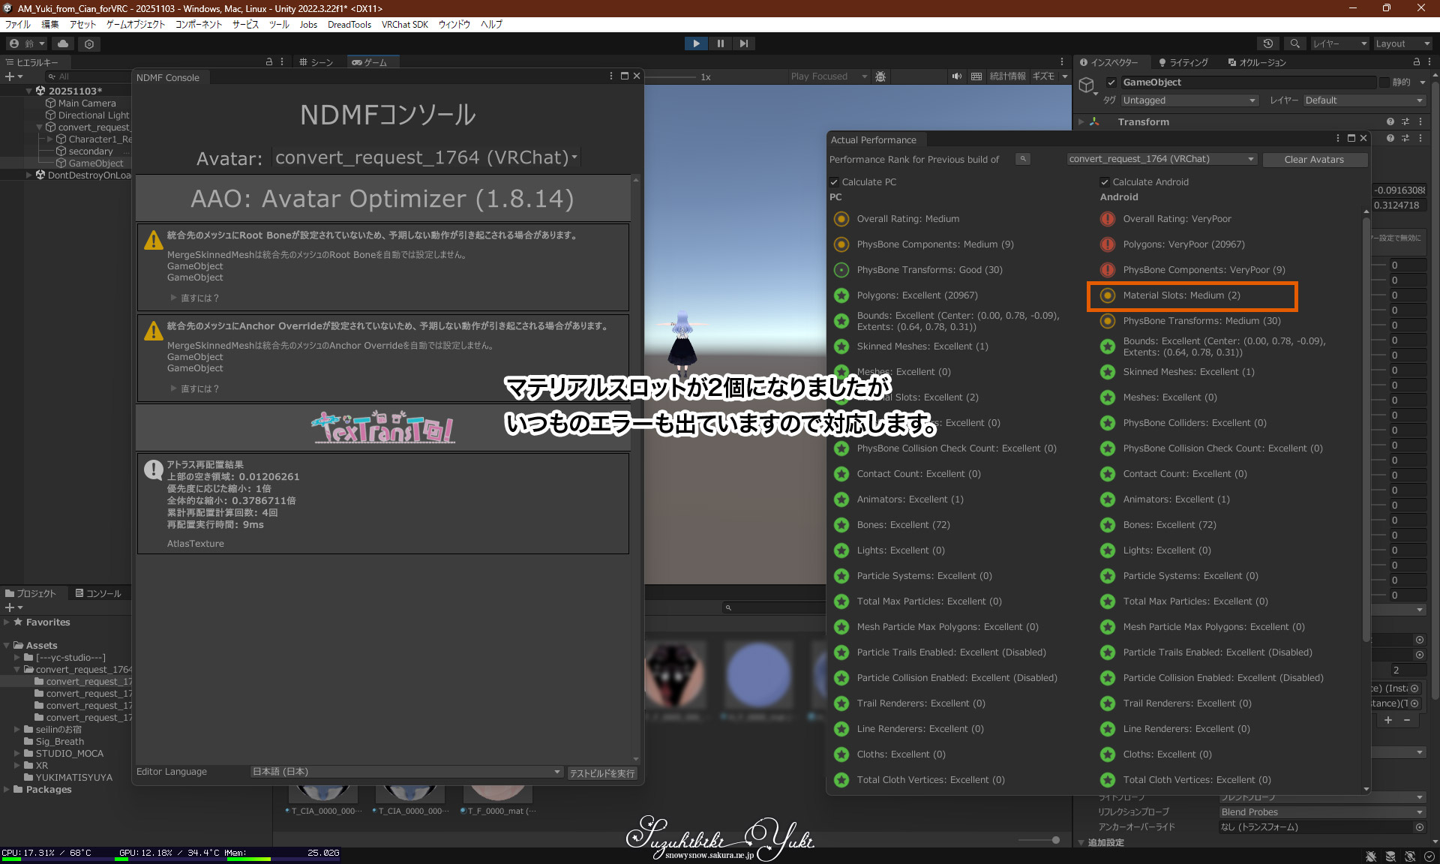The height and width of the screenshot is (864, 1440).
Task: Click the toolbar search magnifier icon
Action: click(x=1294, y=43)
